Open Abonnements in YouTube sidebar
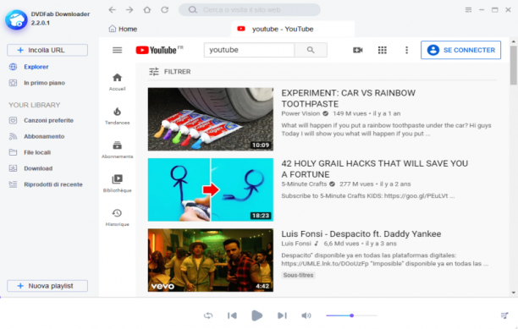 click(x=118, y=150)
